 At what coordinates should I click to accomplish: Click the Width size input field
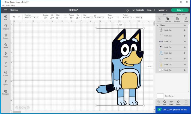click(88, 18)
